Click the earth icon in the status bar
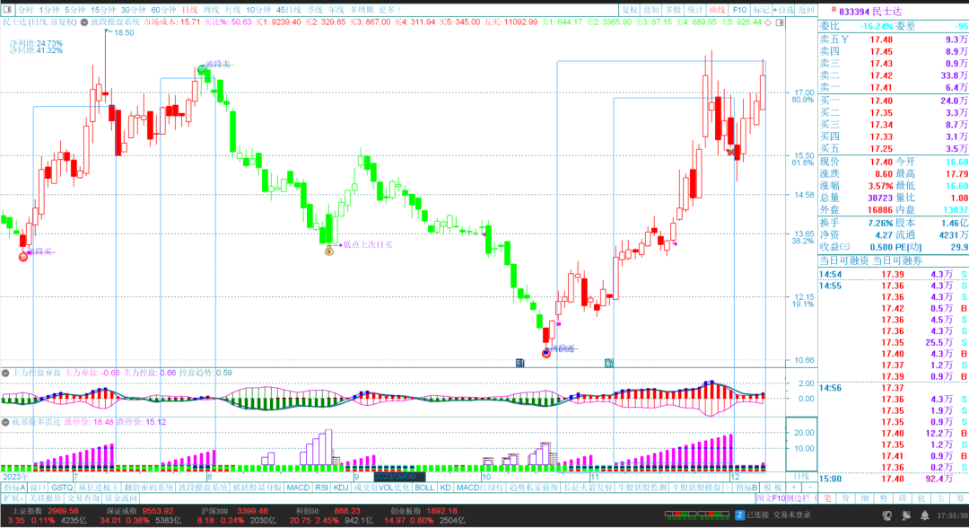 coord(886,515)
